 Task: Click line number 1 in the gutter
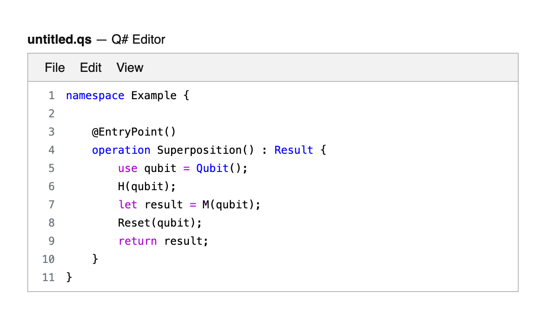[x=51, y=96]
